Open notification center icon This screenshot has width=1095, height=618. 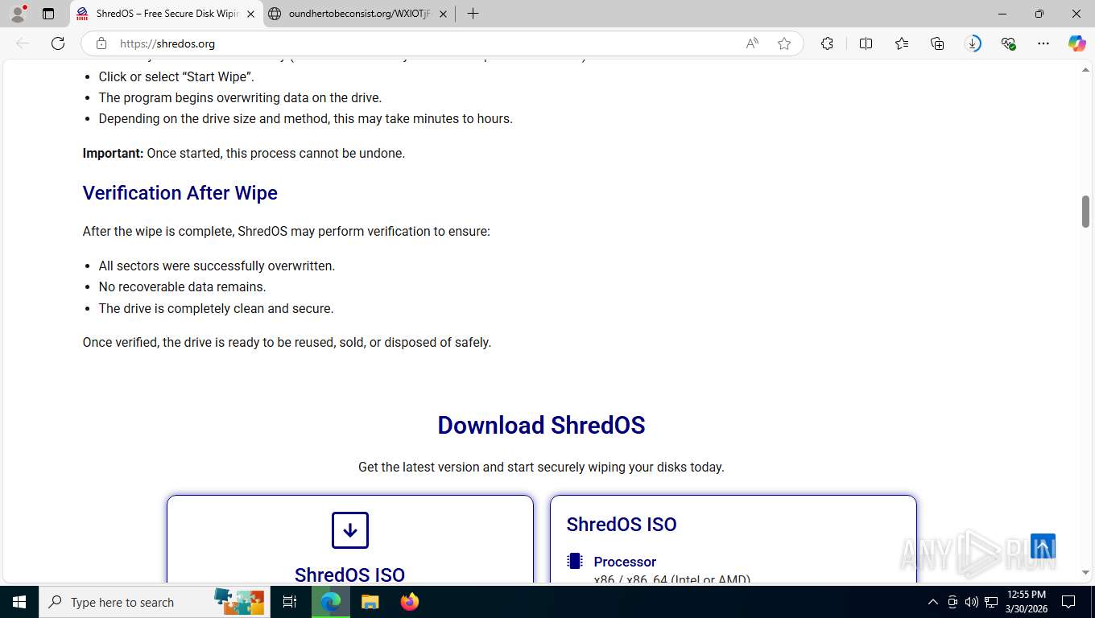point(1068,602)
